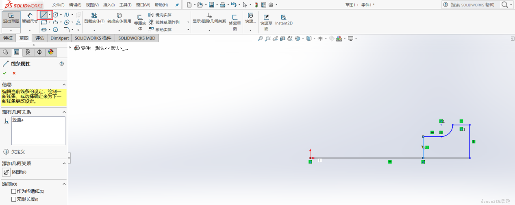Select the Spline sketch tool
Viewport: 515px width, 205px height.
pos(67,15)
